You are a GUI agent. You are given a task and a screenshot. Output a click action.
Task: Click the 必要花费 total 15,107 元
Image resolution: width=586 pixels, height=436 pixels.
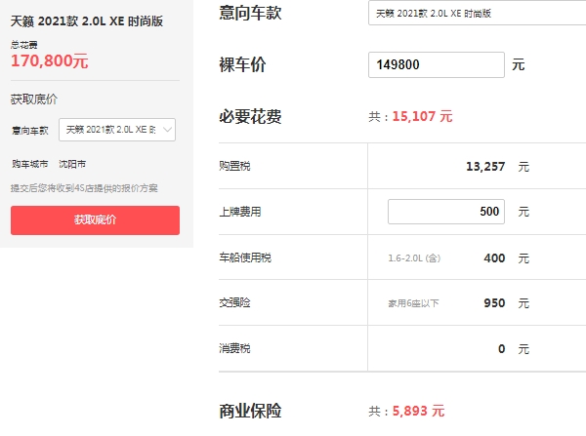(x=422, y=116)
